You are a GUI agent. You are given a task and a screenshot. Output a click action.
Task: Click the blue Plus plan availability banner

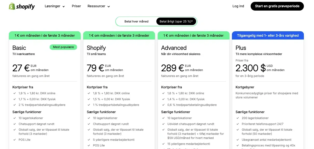(268, 35)
